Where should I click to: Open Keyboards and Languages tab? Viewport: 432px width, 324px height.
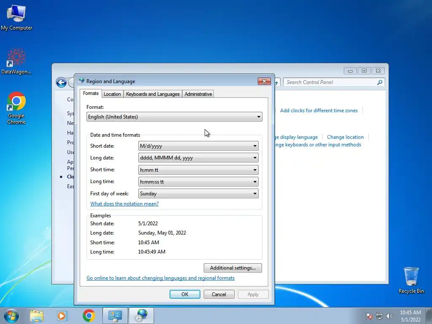tap(153, 94)
